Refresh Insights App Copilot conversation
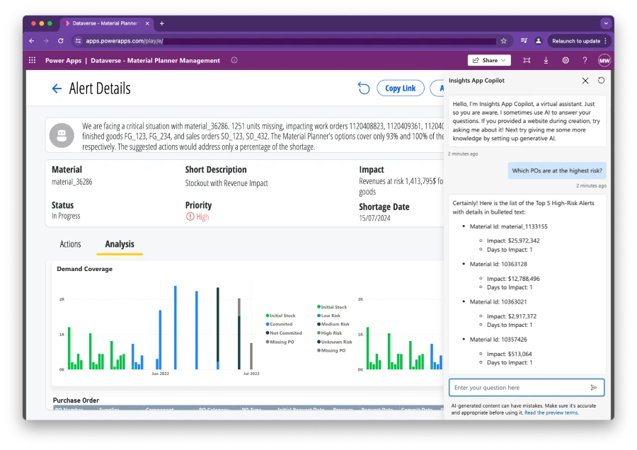Viewport: 637px width, 450px height. point(602,81)
